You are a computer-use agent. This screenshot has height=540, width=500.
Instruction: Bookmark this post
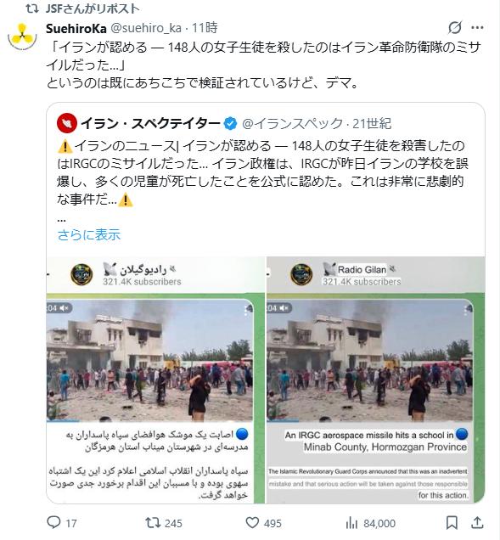pos(452,523)
